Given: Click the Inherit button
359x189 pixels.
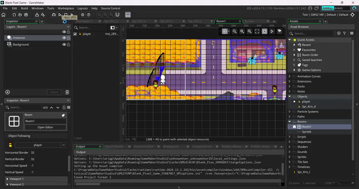Looking at the screenshot, I should [54, 92].
